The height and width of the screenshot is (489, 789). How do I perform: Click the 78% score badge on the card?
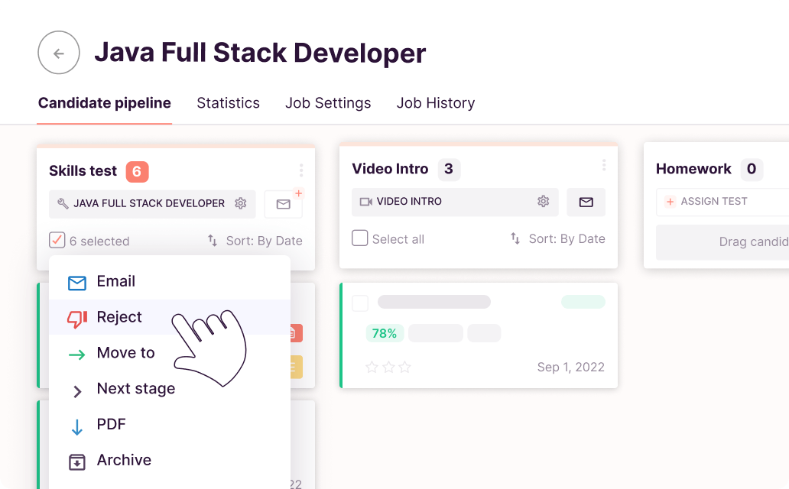tap(384, 333)
